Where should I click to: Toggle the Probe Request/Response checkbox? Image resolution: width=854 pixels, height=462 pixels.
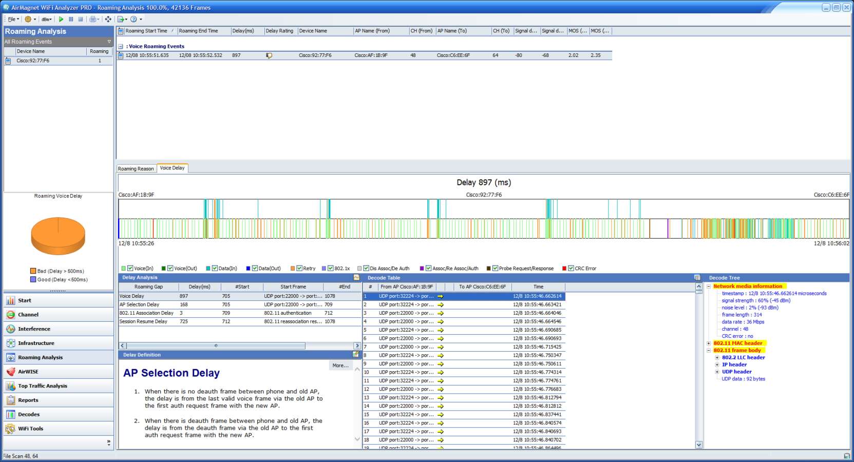(496, 268)
